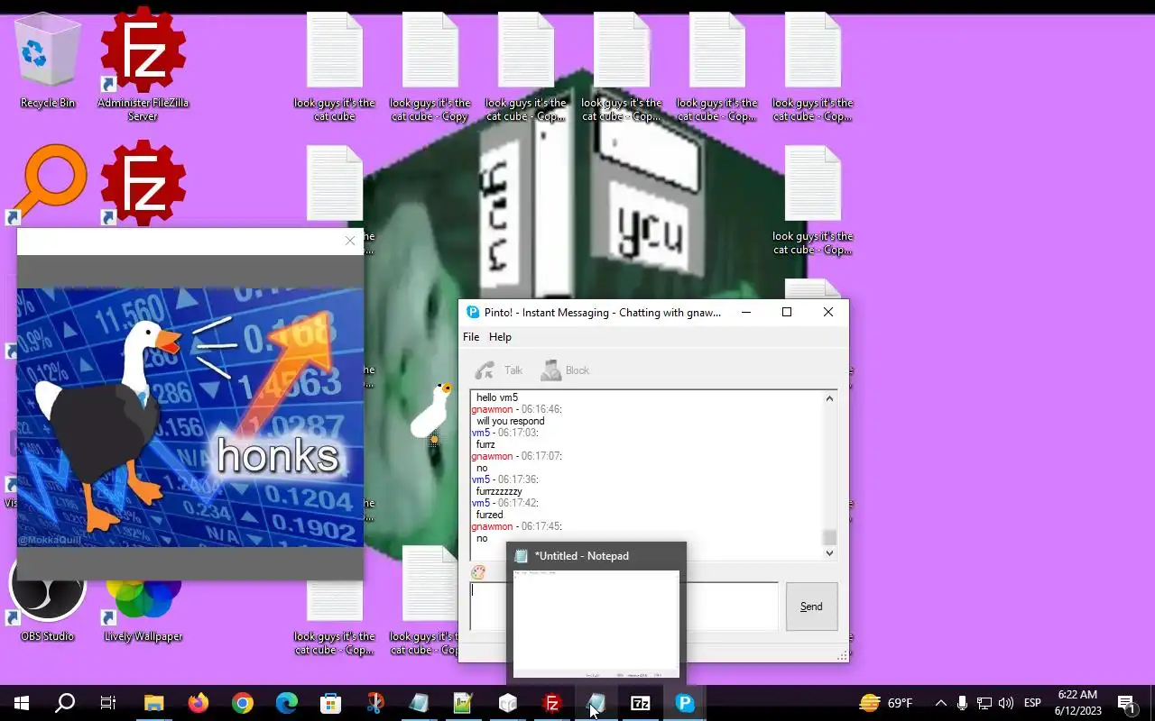Click the Notepad taskbar icon under the cursor

pos(596,703)
